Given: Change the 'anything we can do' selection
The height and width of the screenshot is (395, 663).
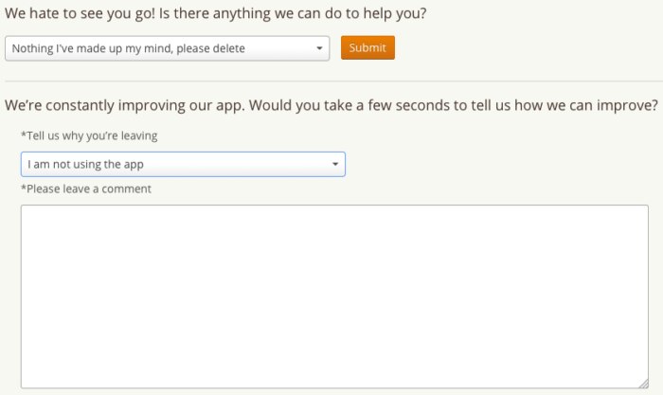Looking at the screenshot, I should (167, 48).
